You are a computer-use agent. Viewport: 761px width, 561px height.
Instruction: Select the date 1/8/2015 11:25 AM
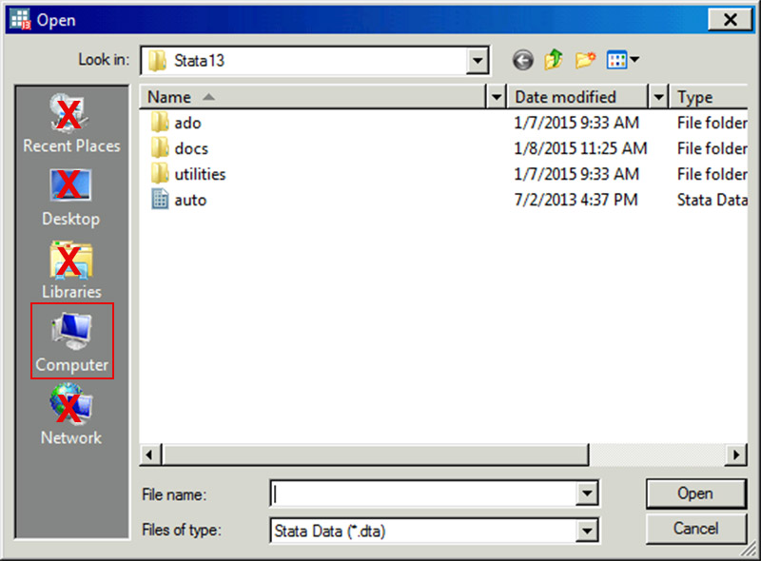tap(580, 148)
